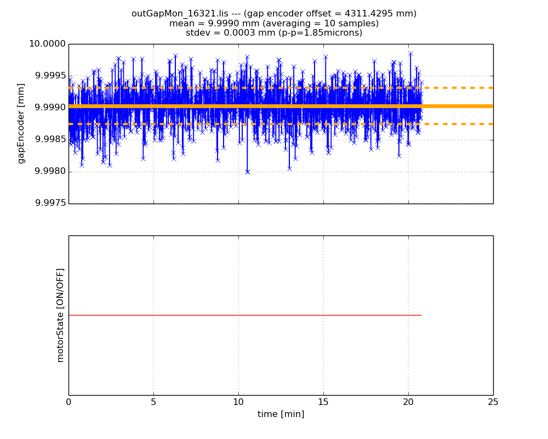Screen dimensions: 548x439
Task: Click the stdev = 0.0003 mm subtitle
Action: 273,33
